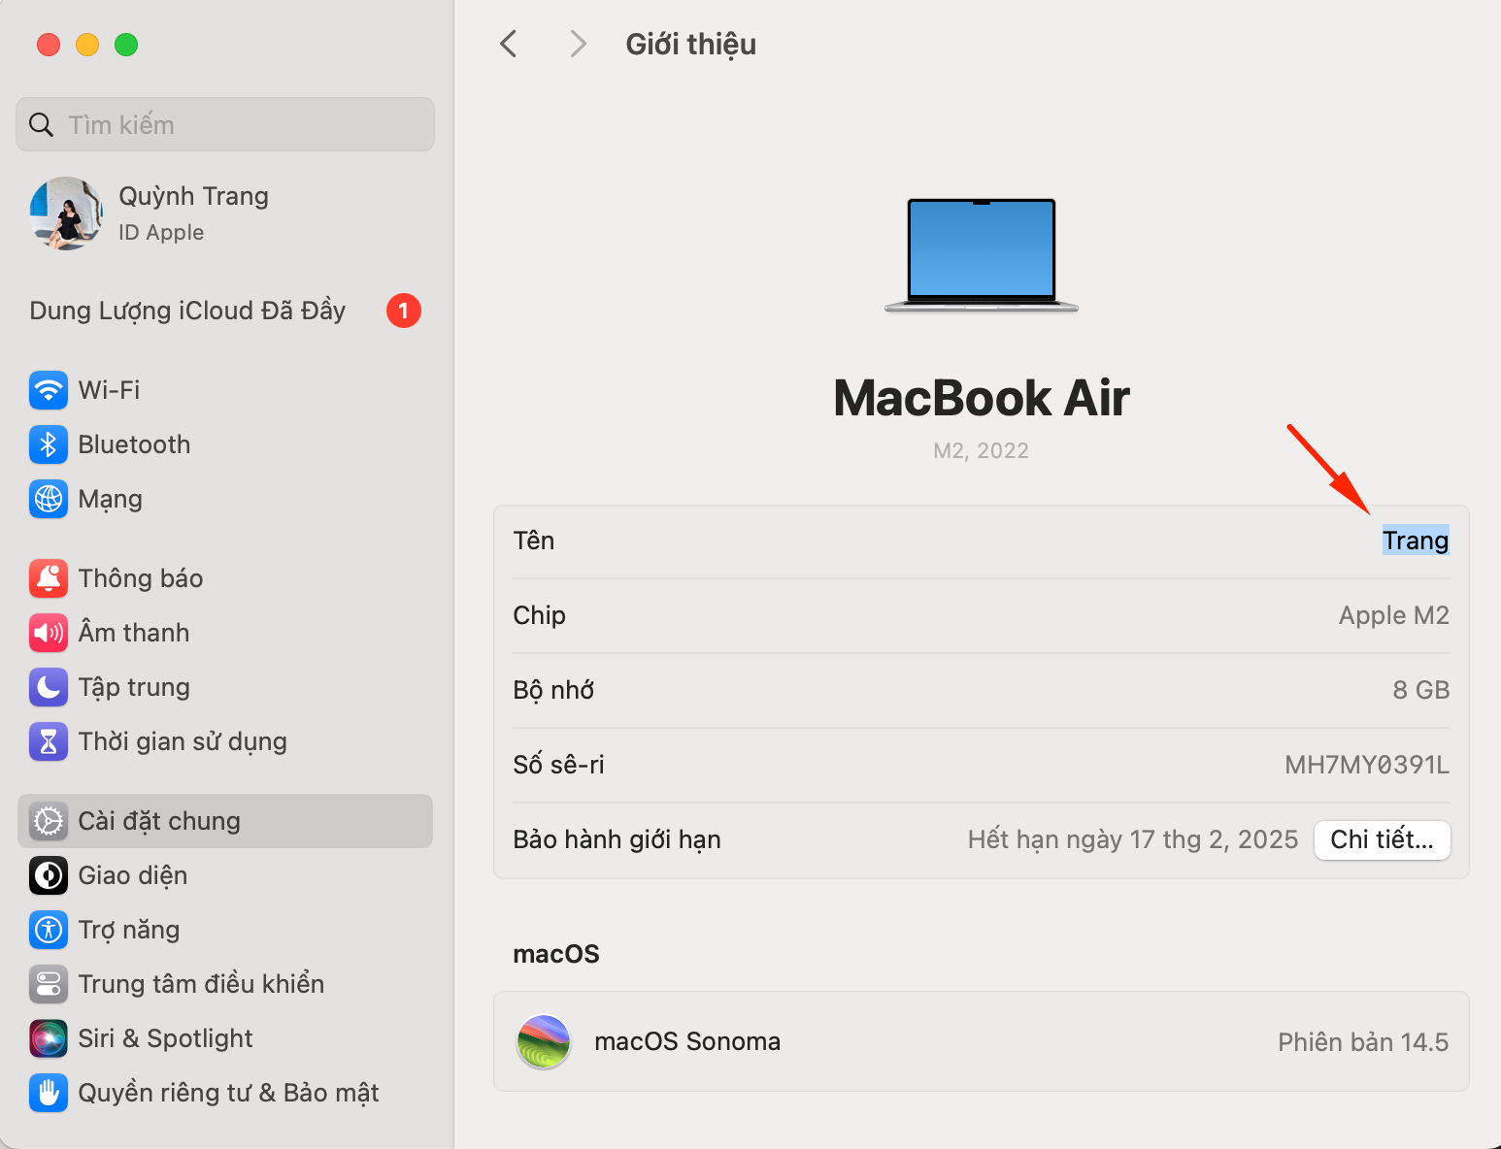Select Âm thanh speaker icon
Screen dimensions: 1501x1149
tap(49, 633)
